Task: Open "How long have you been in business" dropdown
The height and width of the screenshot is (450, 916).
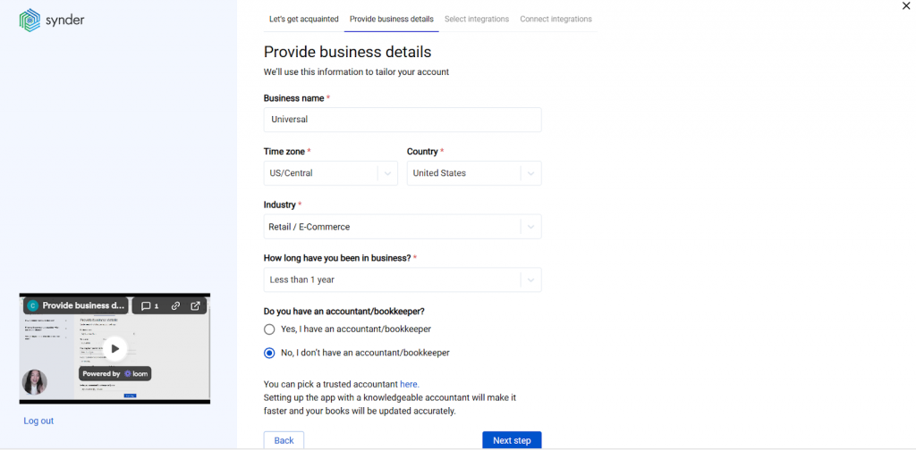Action: 530,279
